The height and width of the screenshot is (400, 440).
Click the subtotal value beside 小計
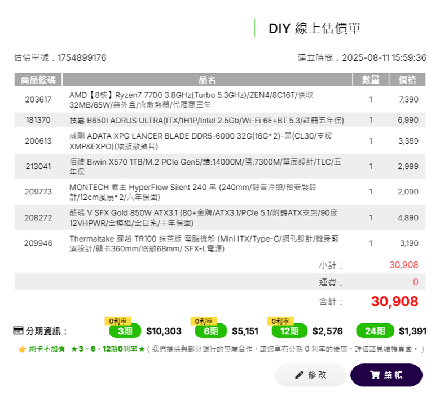point(404,265)
